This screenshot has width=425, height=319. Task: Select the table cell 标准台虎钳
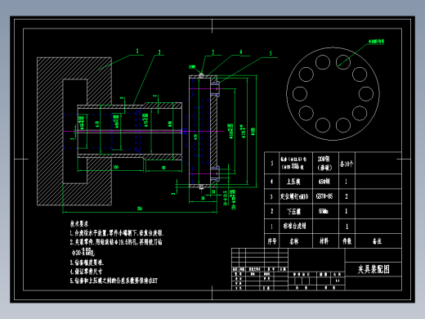click(294, 226)
